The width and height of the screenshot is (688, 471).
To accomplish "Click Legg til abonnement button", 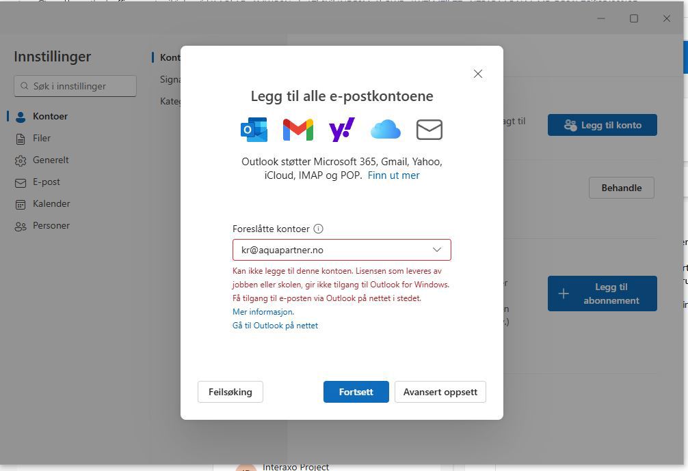I will [x=602, y=294].
